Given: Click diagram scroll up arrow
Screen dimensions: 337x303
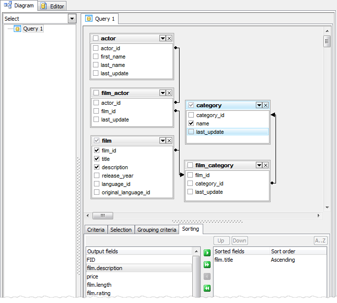Looking at the screenshot, I should 327,31.
